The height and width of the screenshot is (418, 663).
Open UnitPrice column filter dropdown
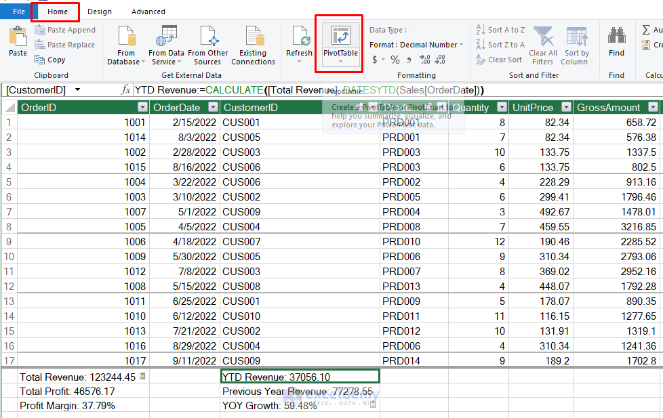coord(567,107)
